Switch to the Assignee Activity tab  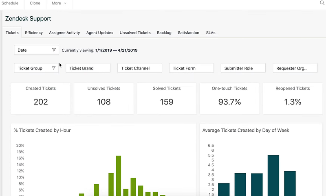[x=64, y=33]
